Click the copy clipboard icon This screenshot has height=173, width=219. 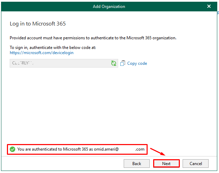click(123, 63)
